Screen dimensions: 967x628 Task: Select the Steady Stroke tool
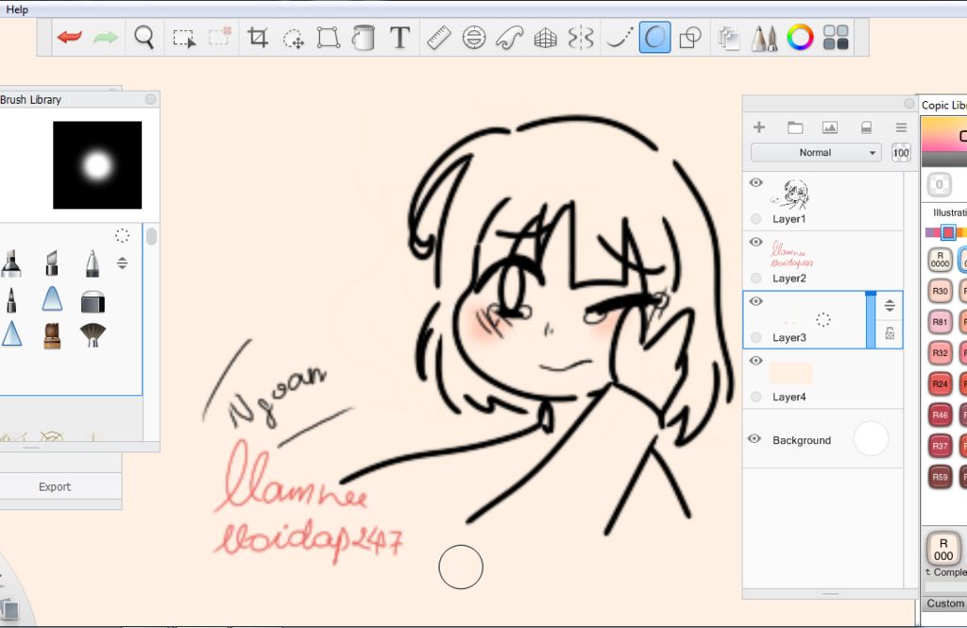point(619,38)
